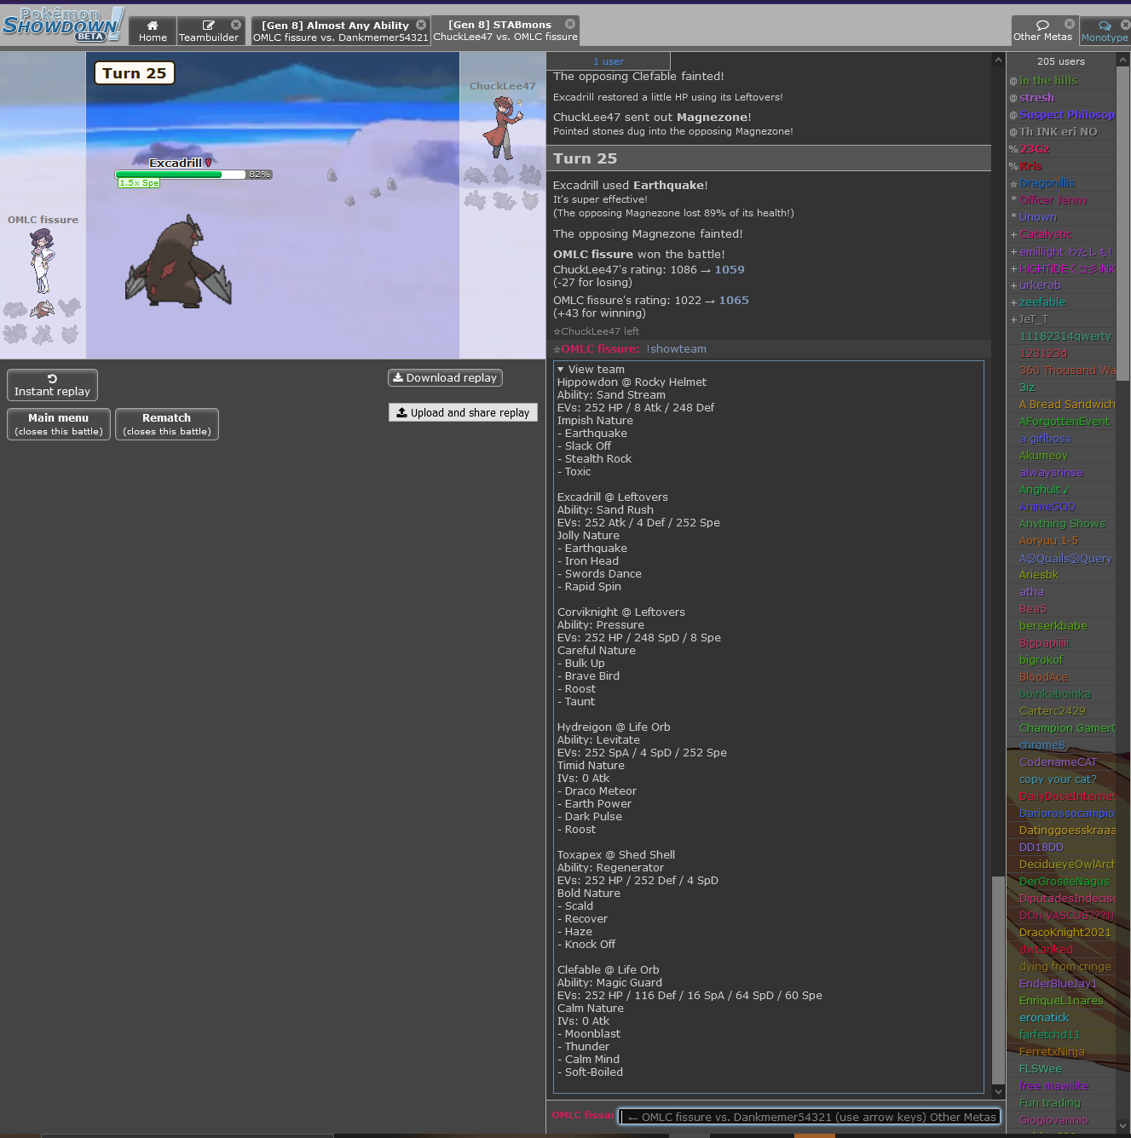The width and height of the screenshot is (1131, 1138).
Task: Upload and share the replay
Action: [463, 412]
